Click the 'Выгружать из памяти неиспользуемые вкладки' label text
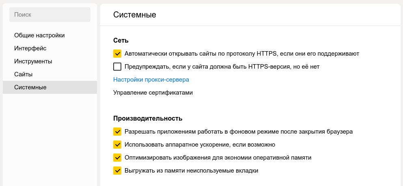This screenshot has height=186, width=403. tap(191, 171)
